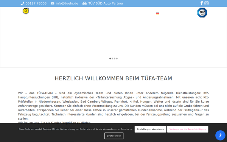Click Verberge nur die Benachrichtigung button
The image size is (227, 142).
click(188, 129)
